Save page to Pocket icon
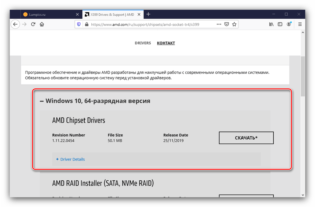Image resolution: width=315 pixels, height=207 pixels. [x=227, y=24]
